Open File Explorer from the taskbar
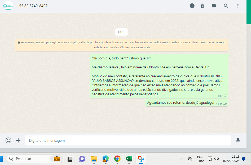 pyautogui.click(x=94, y=159)
